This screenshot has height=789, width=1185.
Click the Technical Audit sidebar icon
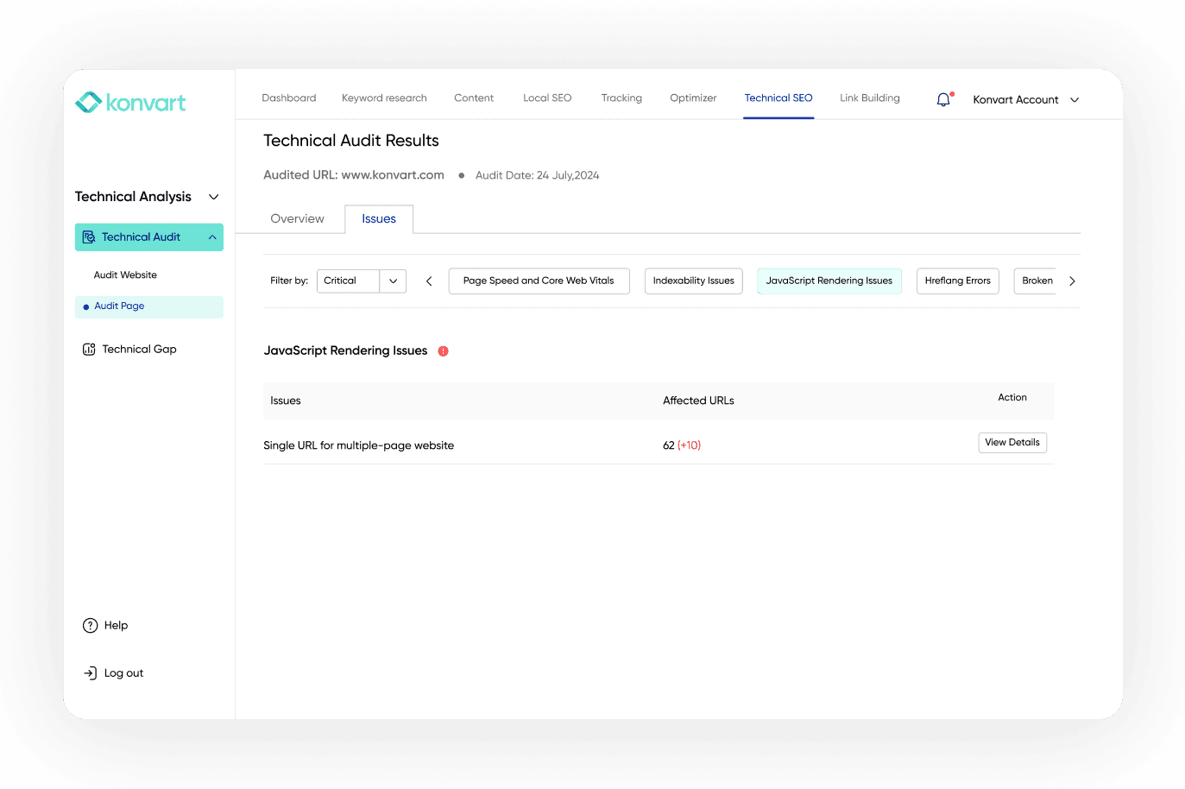coord(89,237)
